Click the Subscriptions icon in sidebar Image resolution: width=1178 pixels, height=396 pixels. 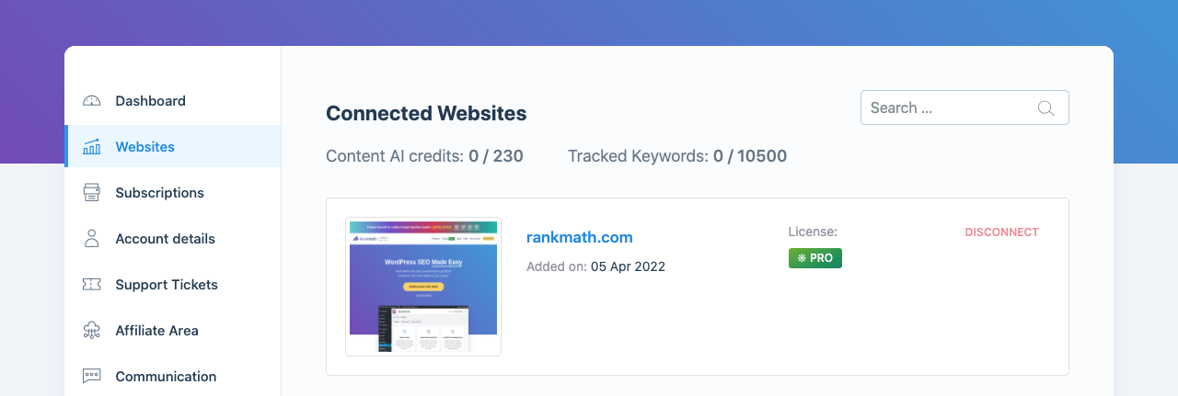[91, 193]
